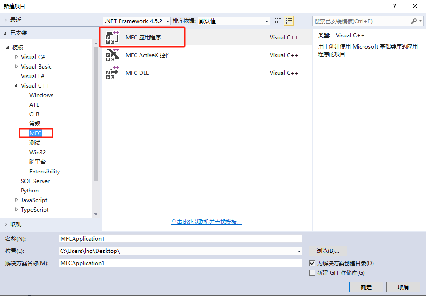Select ATL under Visual C++
The width and height of the screenshot is (426, 296).
click(x=34, y=104)
